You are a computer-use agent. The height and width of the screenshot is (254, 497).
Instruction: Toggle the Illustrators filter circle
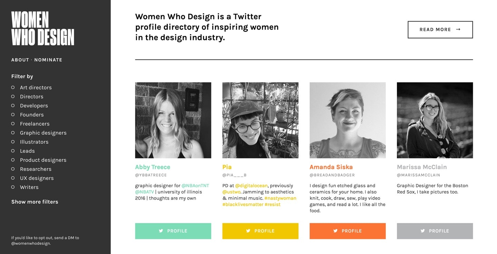tap(13, 142)
